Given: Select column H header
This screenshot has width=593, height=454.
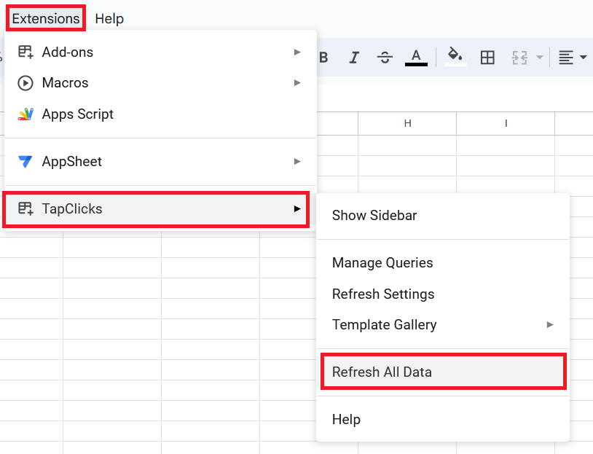Looking at the screenshot, I should click(x=407, y=123).
